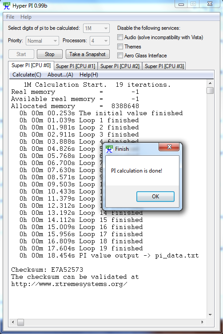Minimize the Hyper PI window
This screenshot has width=223, height=334.
[181, 4]
